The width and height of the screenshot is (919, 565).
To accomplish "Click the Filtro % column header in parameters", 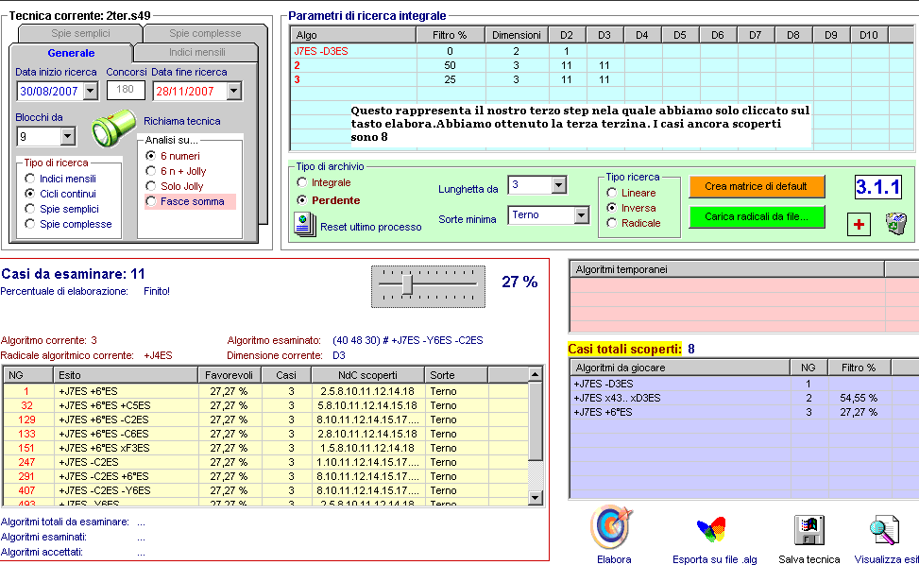I will tap(451, 35).
